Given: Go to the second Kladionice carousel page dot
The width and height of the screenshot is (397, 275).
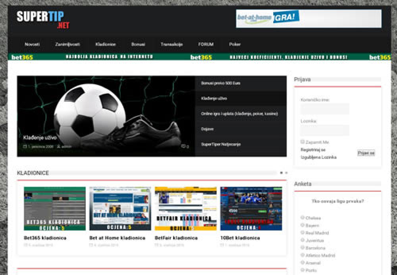Looking at the screenshot, I should [x=286, y=173].
